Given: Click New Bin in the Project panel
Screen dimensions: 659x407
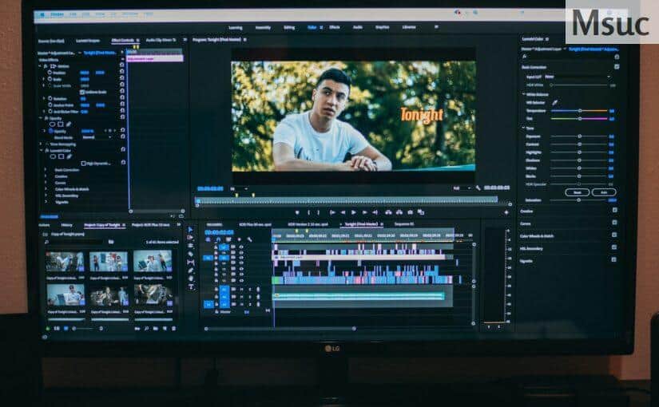Looking at the screenshot, I should [x=156, y=329].
